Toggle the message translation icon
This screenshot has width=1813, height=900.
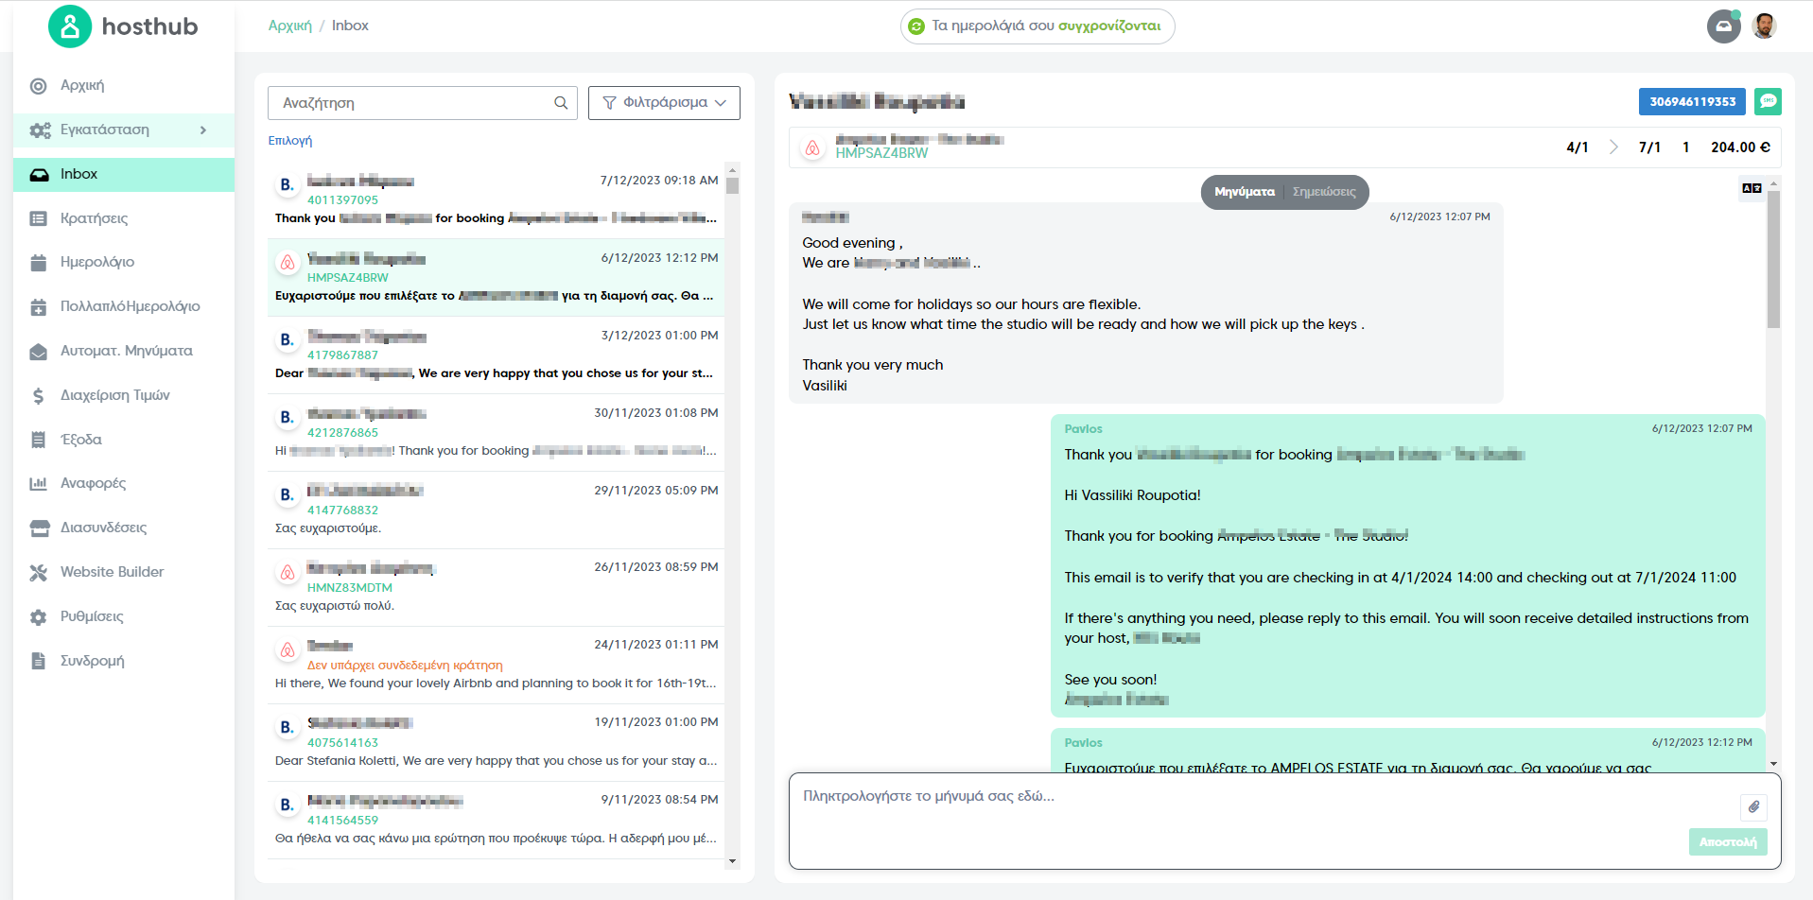(1752, 188)
